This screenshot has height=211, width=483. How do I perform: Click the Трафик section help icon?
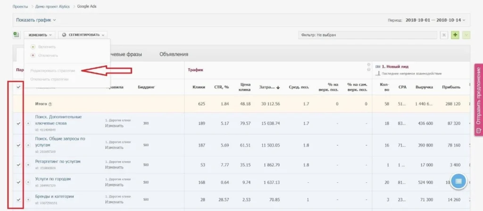point(368,70)
